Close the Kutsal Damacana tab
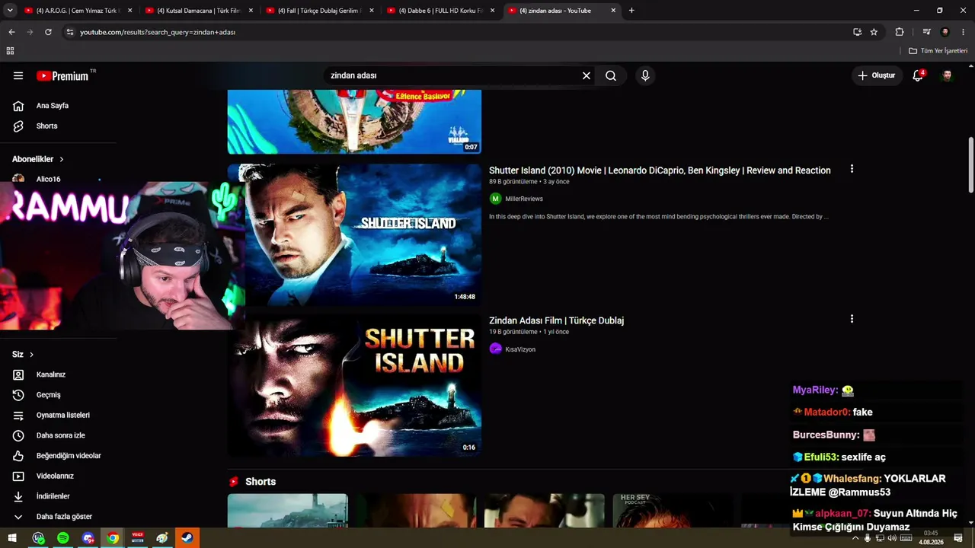The height and width of the screenshot is (548, 975). pos(251,11)
